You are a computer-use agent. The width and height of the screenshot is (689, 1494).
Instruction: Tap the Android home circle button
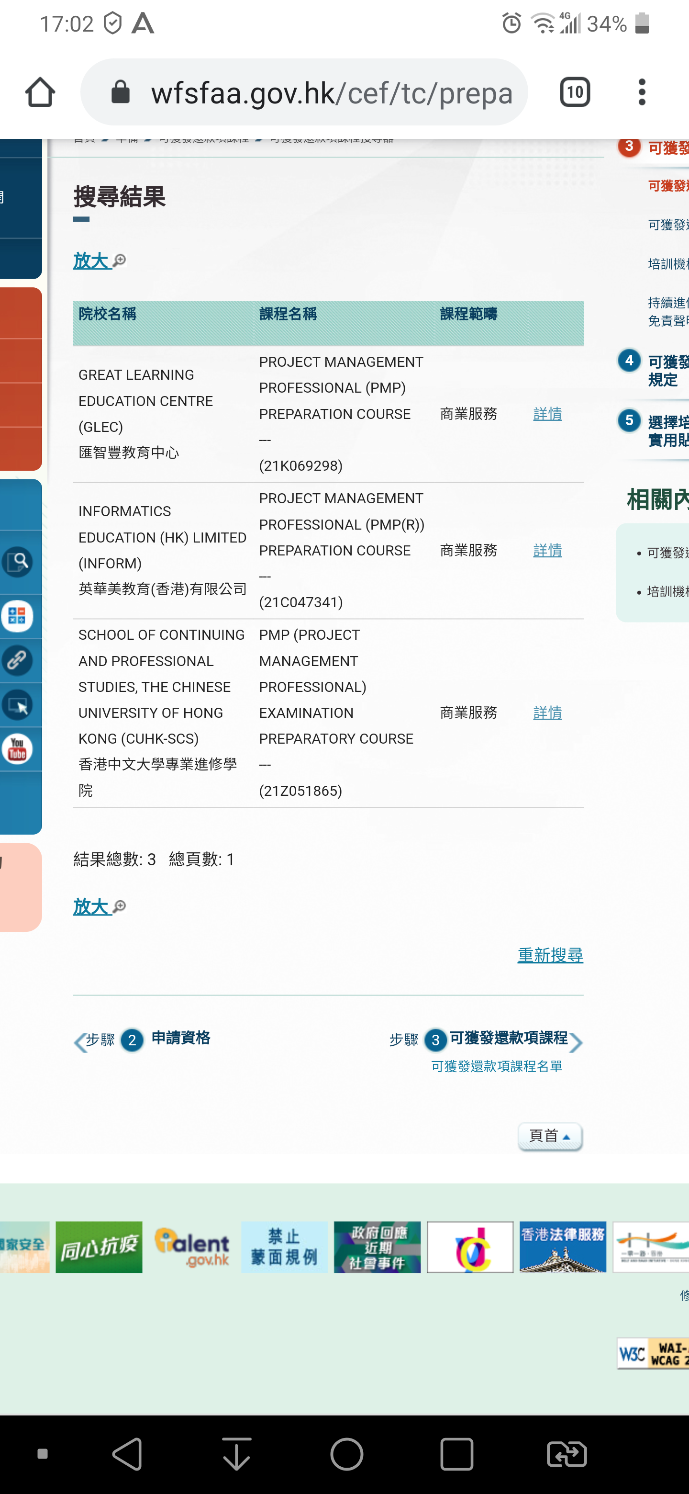(346, 1454)
